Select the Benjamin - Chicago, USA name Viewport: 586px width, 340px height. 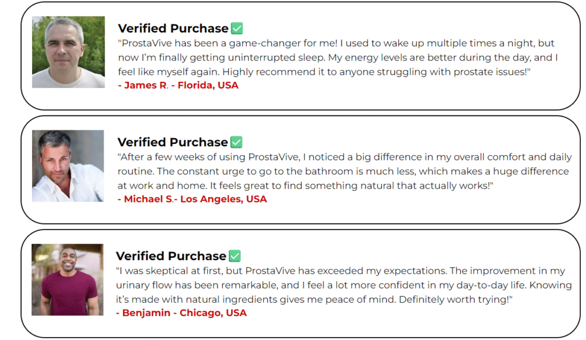[181, 313]
